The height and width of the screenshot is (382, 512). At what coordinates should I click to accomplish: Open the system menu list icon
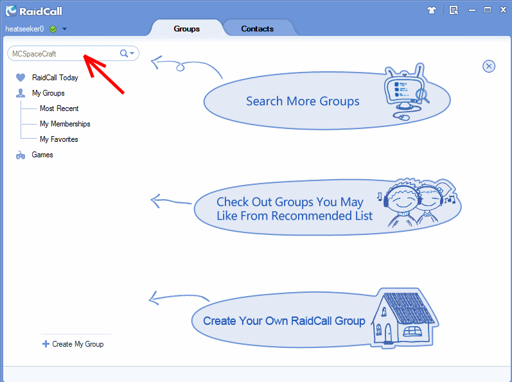[x=454, y=10]
